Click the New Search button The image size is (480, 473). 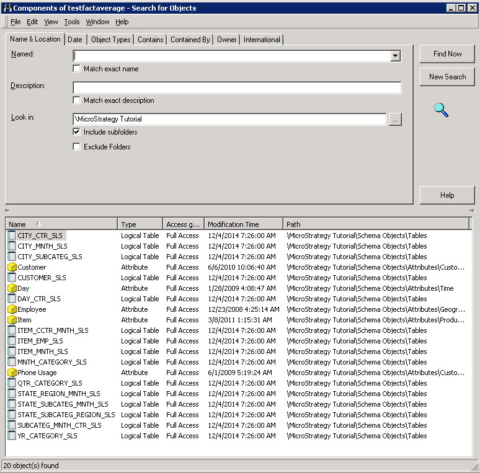pyautogui.click(x=447, y=77)
